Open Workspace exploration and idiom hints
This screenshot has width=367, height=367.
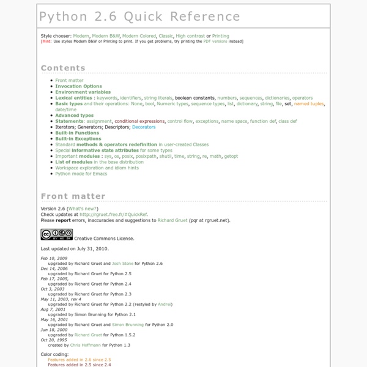click(97, 168)
